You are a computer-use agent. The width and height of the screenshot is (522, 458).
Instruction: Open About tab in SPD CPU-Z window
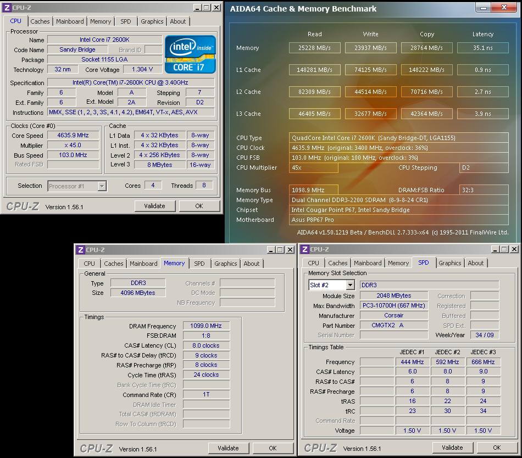(x=475, y=262)
